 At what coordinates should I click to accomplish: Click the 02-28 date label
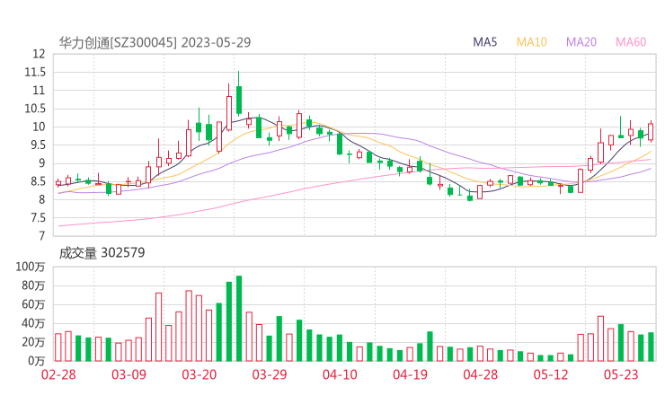pos(58,374)
